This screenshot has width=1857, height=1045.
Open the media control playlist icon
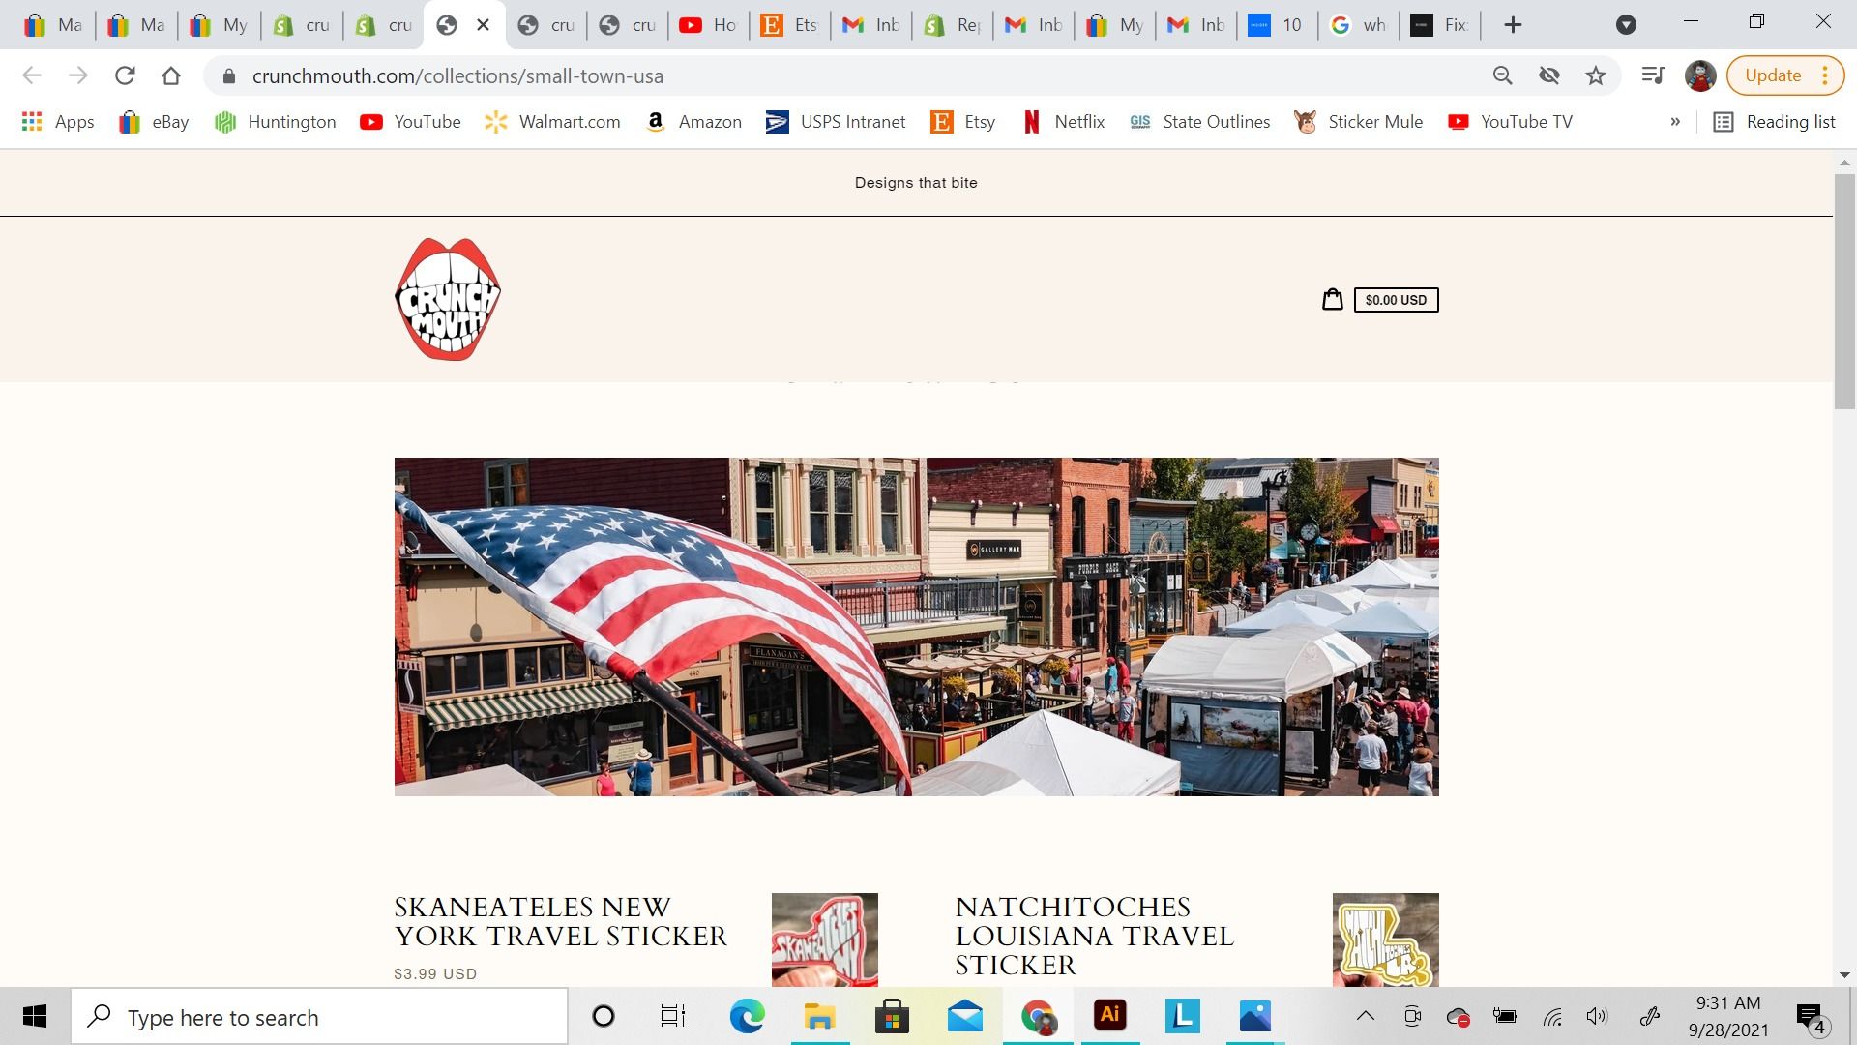pos(1653,75)
